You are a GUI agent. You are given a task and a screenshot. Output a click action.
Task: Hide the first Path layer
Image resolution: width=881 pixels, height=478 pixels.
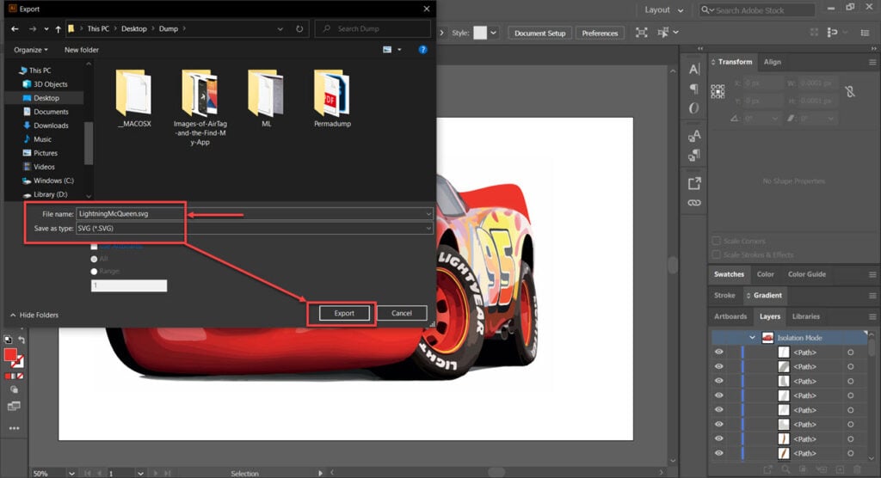click(718, 352)
